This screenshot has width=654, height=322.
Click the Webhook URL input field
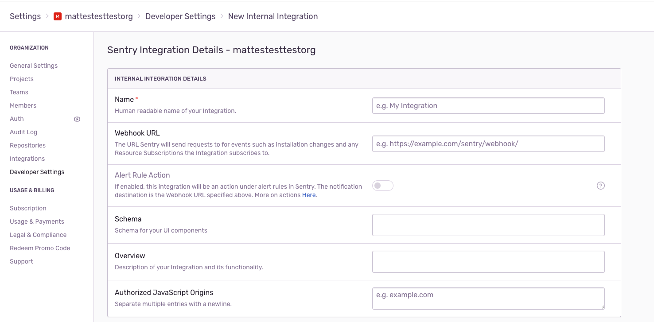pos(488,144)
